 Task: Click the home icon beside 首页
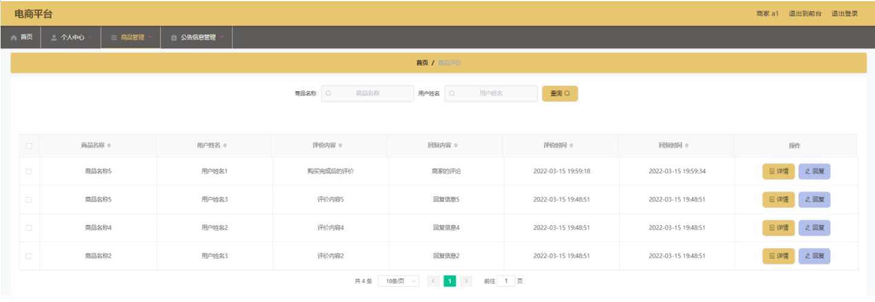point(14,37)
